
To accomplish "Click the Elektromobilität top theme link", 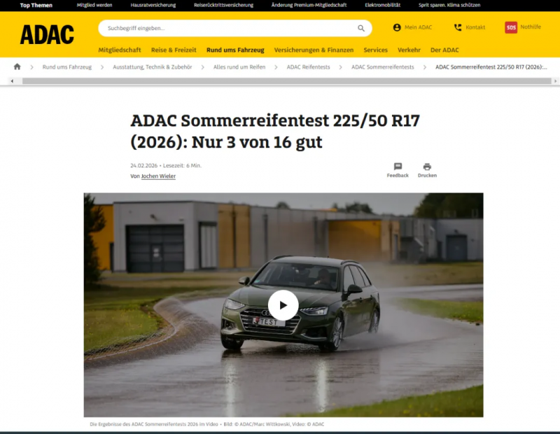I will (x=382, y=5).
